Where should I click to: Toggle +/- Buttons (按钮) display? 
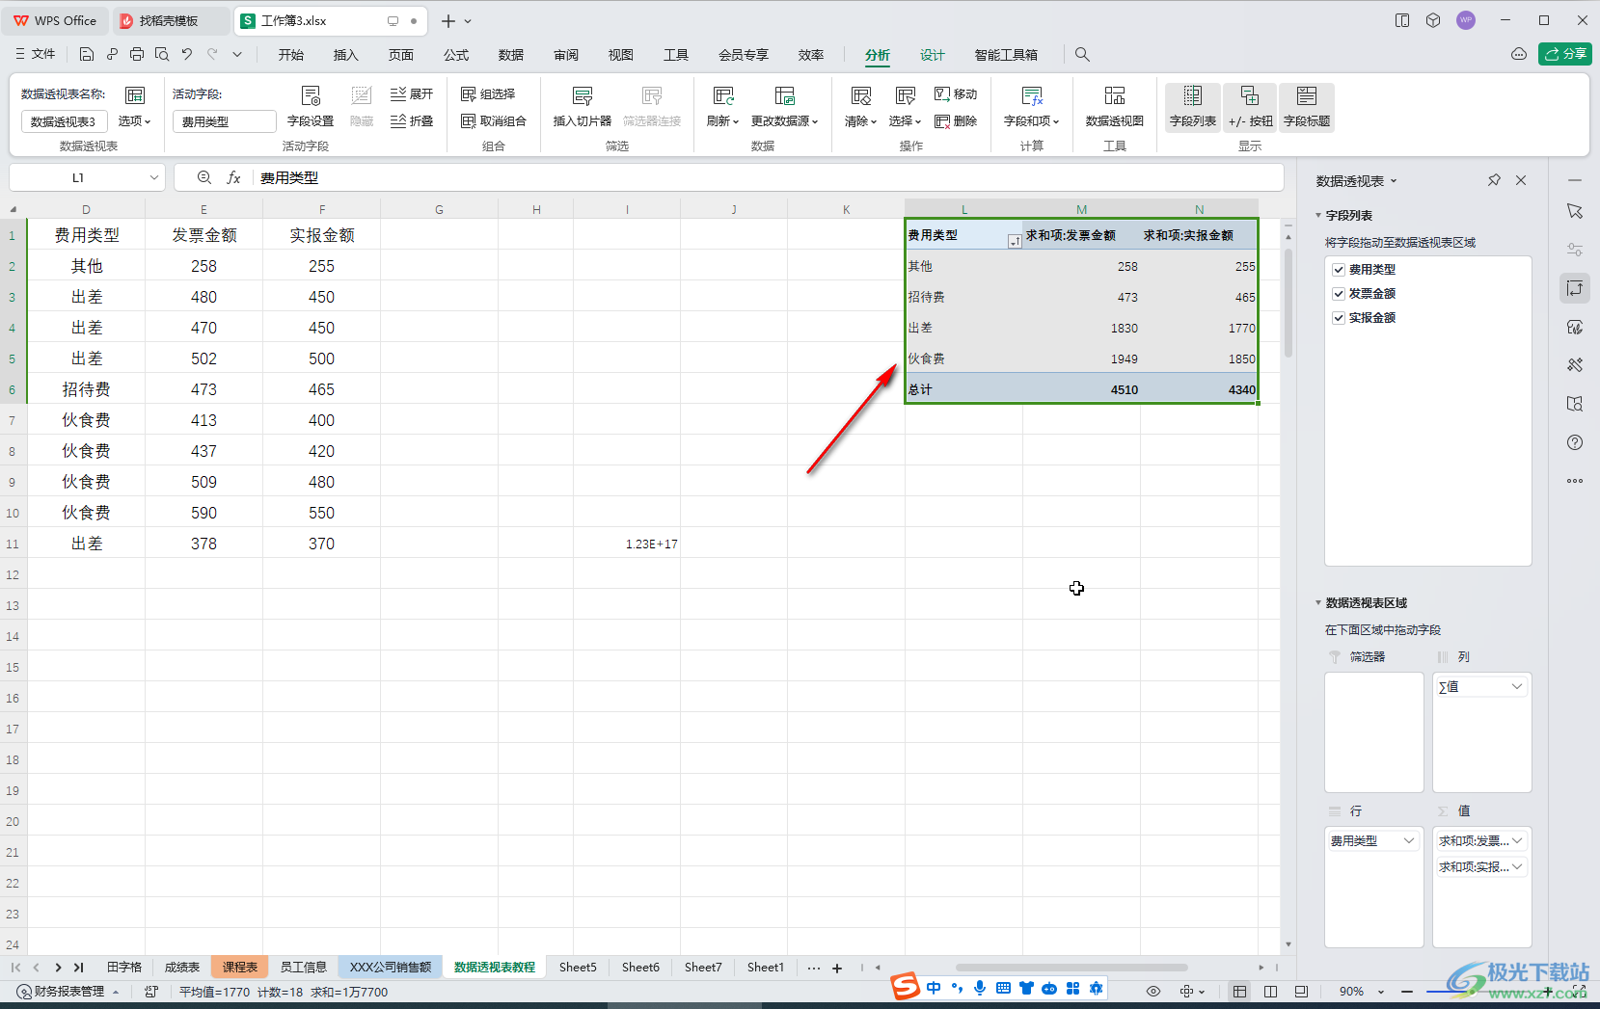pyautogui.click(x=1250, y=106)
